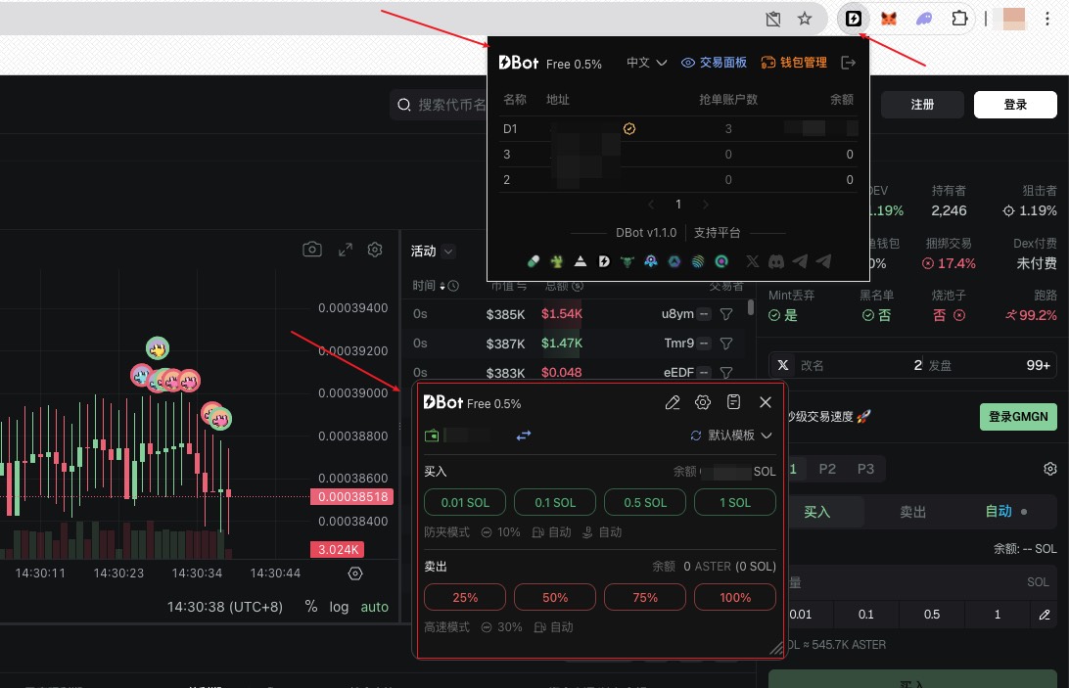Open settings gear in DBot trading panel
This screenshot has width=1069, height=688.
point(703,402)
